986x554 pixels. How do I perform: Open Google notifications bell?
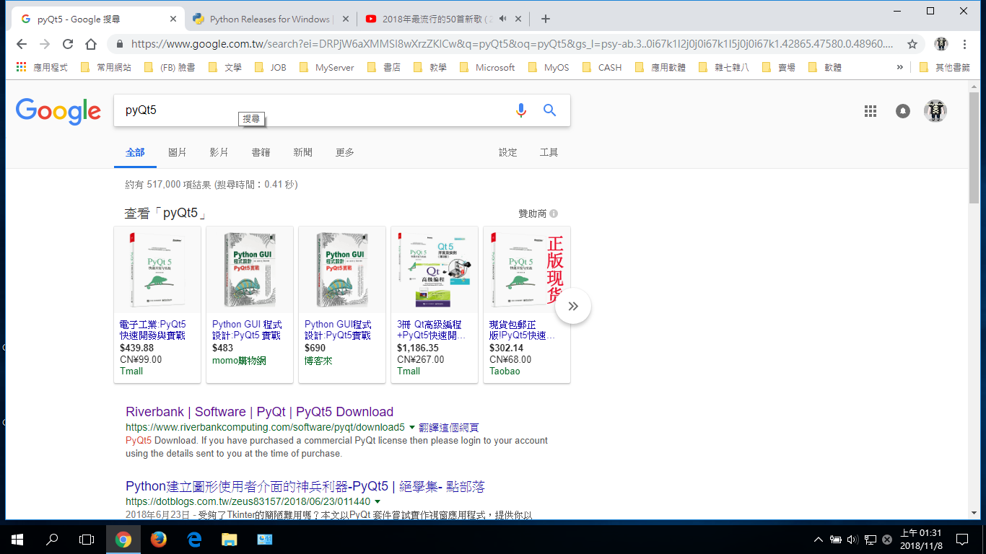tap(903, 111)
